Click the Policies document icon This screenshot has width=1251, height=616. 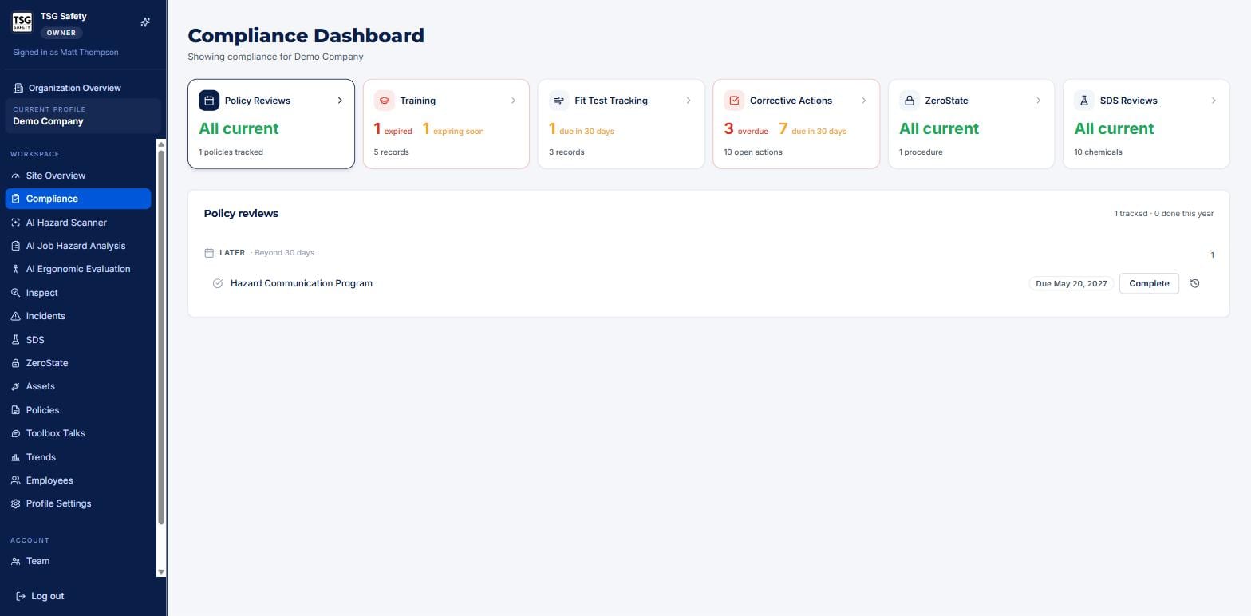tap(15, 410)
